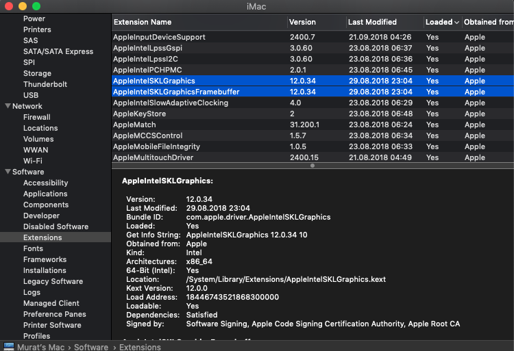Select the AppleKeyStore row
This screenshot has height=351, width=514.
tap(313, 114)
